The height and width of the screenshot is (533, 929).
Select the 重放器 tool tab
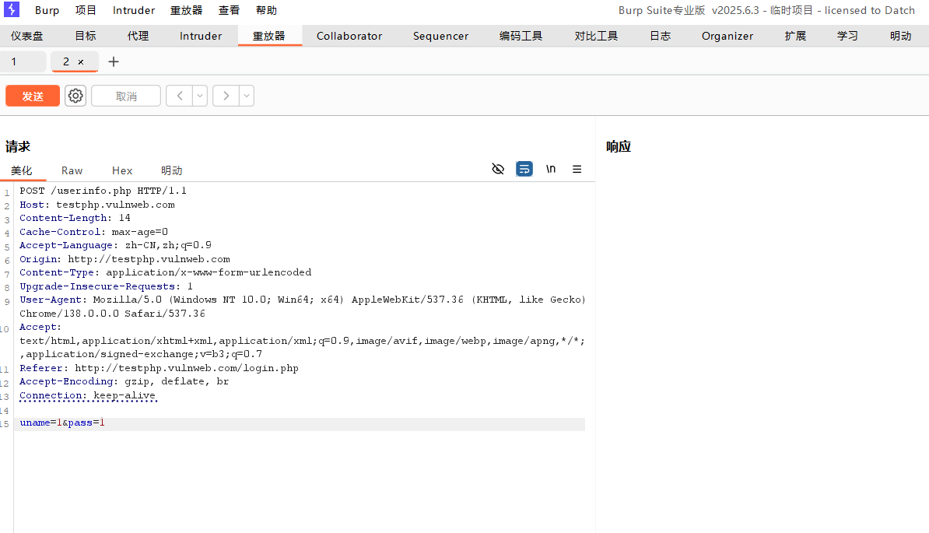point(269,36)
